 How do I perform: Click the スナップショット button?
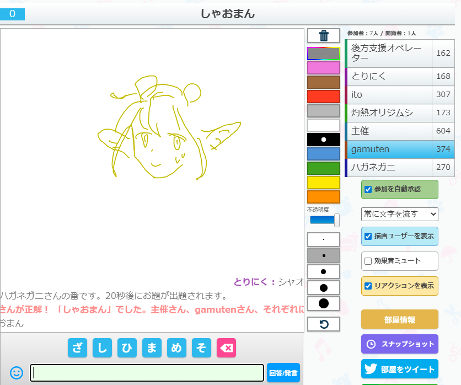399,344
